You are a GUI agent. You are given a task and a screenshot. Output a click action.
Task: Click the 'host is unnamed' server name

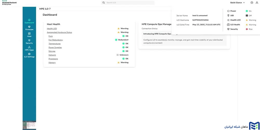tap(200, 15)
